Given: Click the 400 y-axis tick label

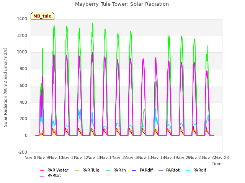Looking at the screenshot, I should coord(23,102).
